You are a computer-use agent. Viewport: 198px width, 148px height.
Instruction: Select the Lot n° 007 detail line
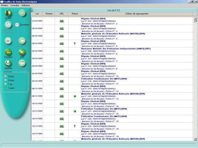(x=98, y=59)
